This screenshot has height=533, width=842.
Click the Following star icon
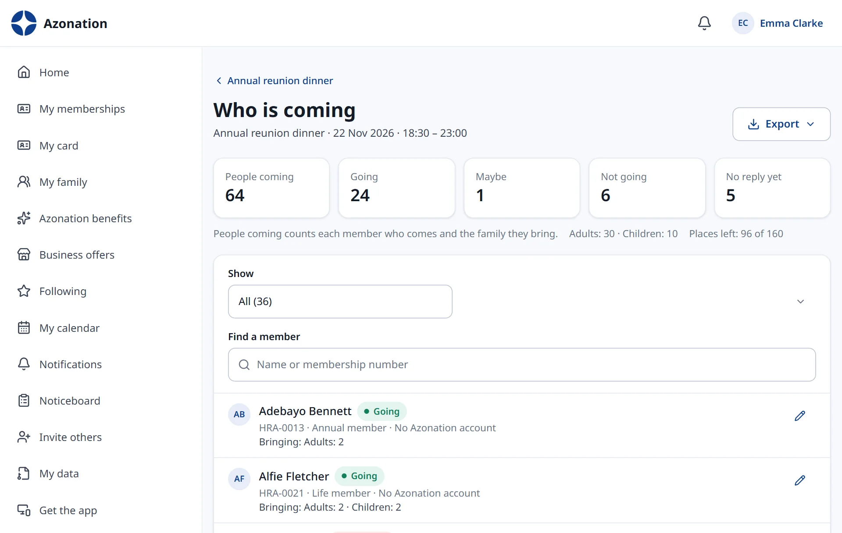pyautogui.click(x=24, y=291)
